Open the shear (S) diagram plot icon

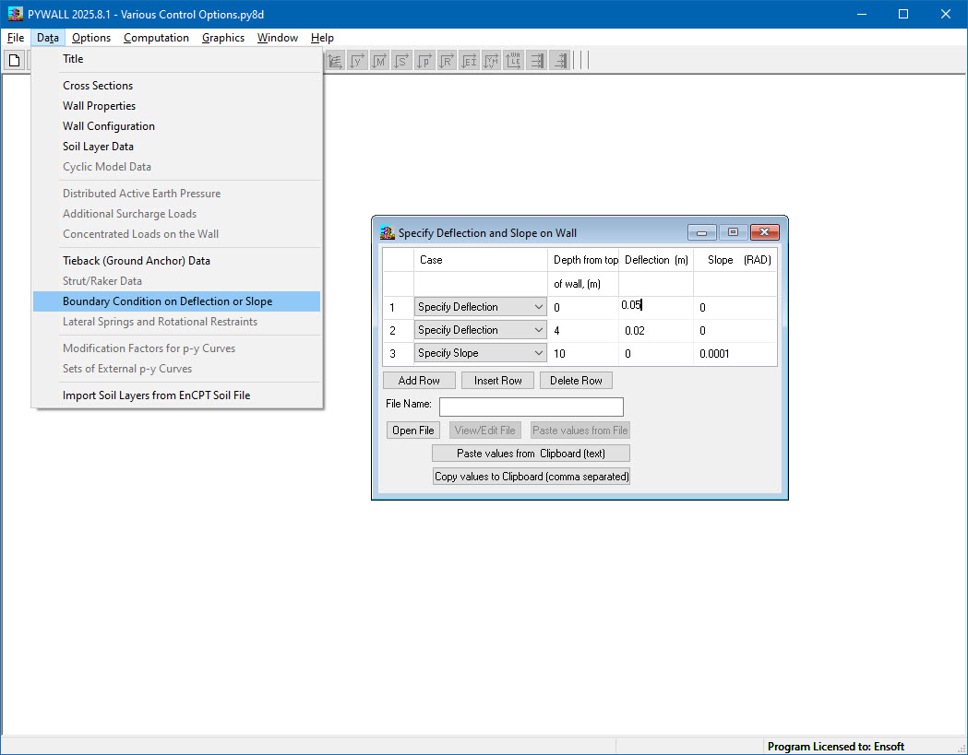point(401,60)
